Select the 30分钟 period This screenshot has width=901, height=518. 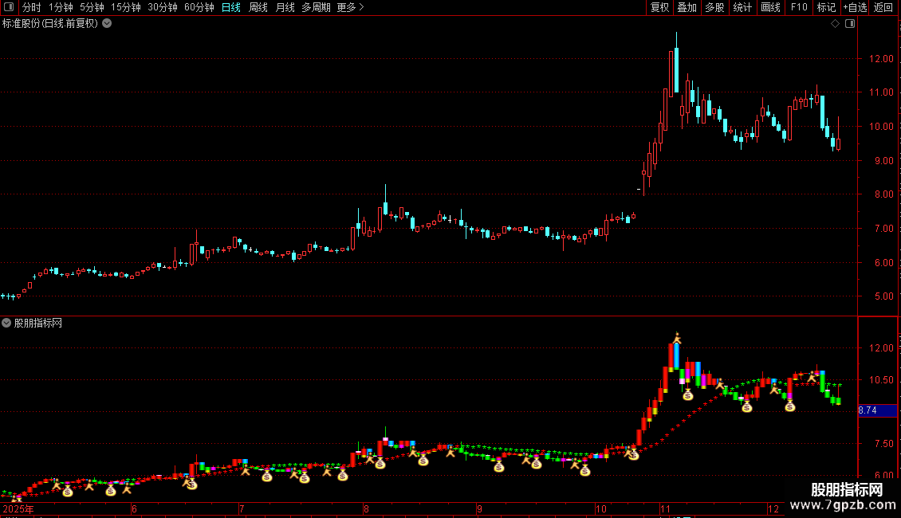click(x=163, y=7)
